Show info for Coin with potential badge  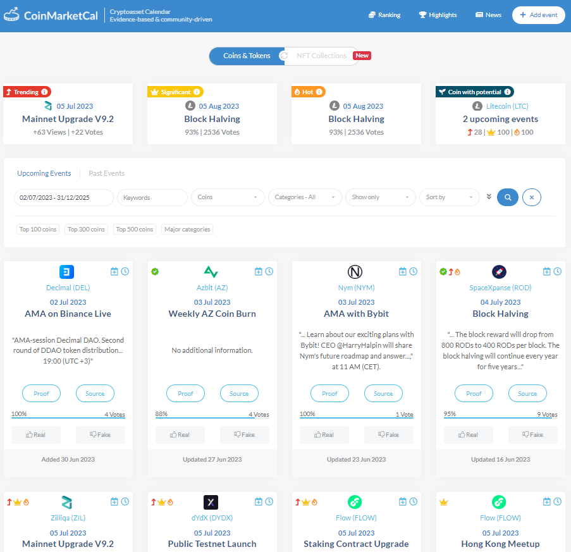[x=507, y=92]
